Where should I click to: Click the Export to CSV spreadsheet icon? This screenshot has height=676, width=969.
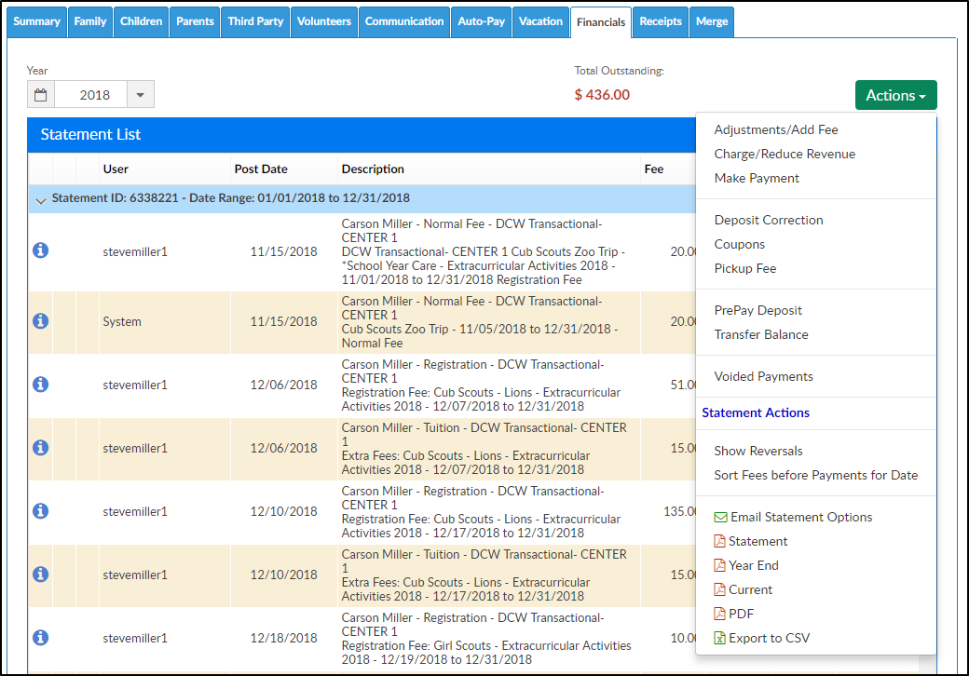pos(719,639)
